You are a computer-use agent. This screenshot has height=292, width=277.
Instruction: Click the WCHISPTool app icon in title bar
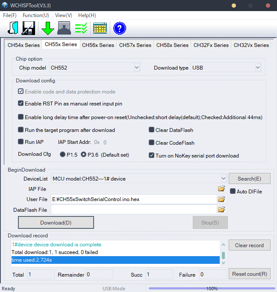click(5, 5)
